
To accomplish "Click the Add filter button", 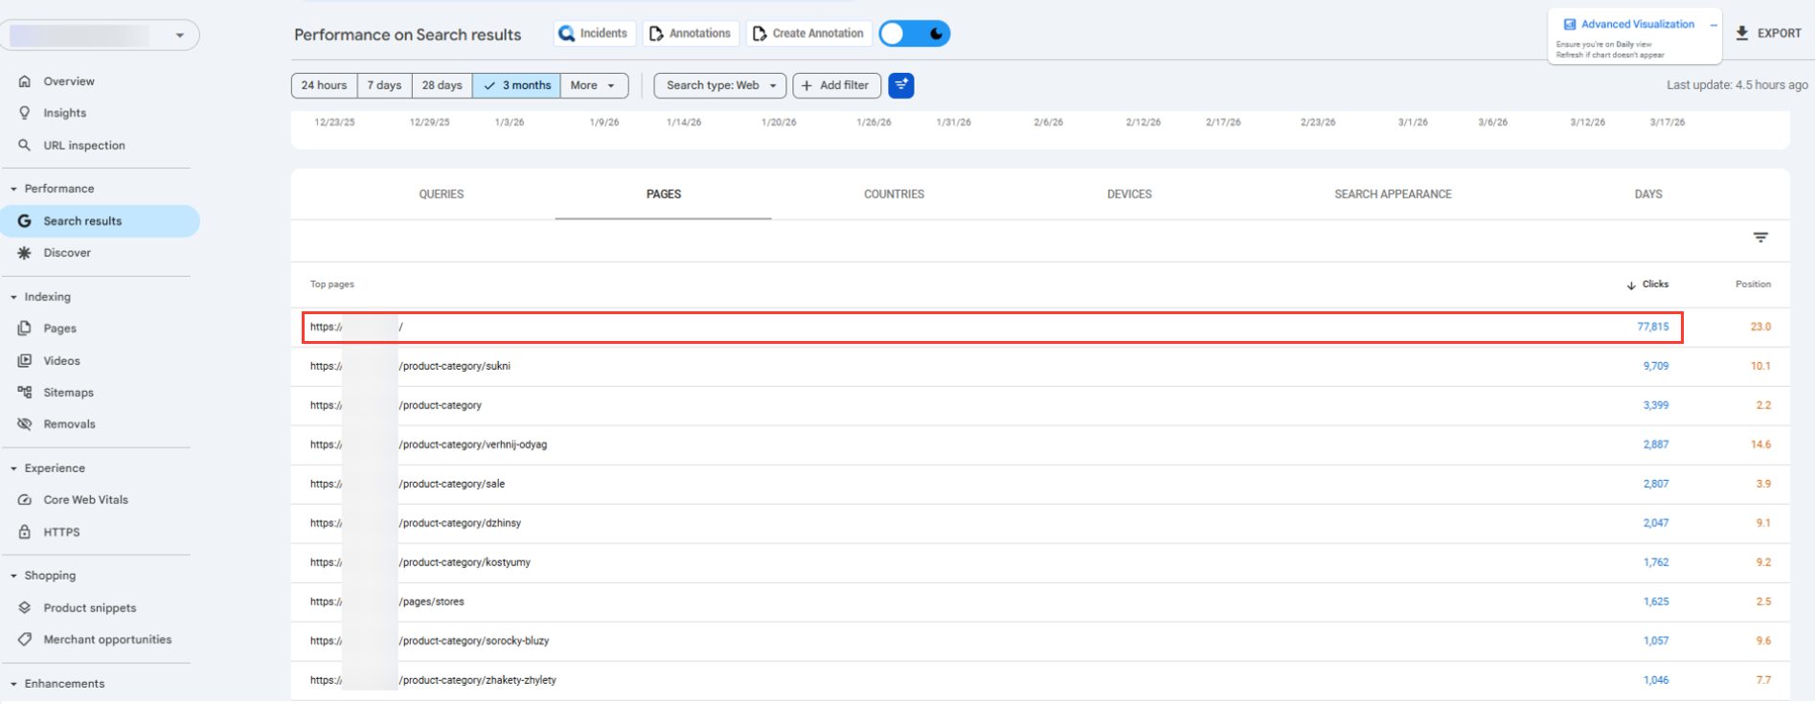I will [836, 85].
